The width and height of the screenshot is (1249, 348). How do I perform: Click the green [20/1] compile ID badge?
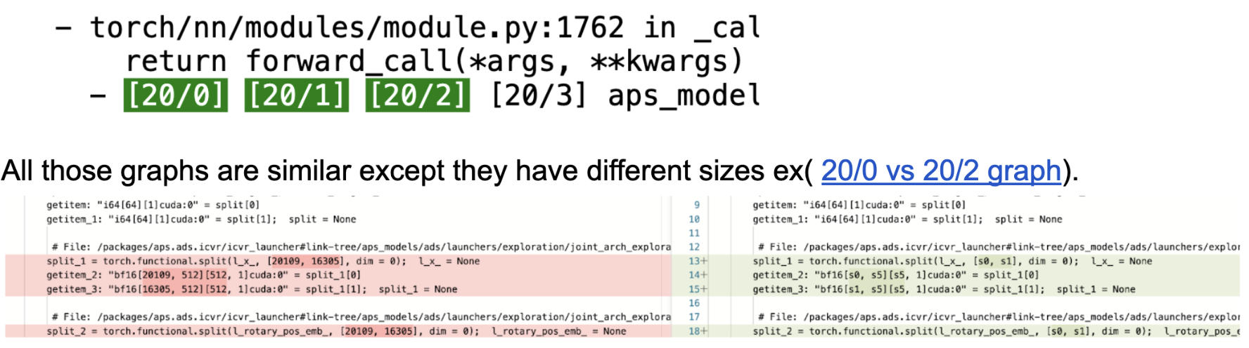296,95
